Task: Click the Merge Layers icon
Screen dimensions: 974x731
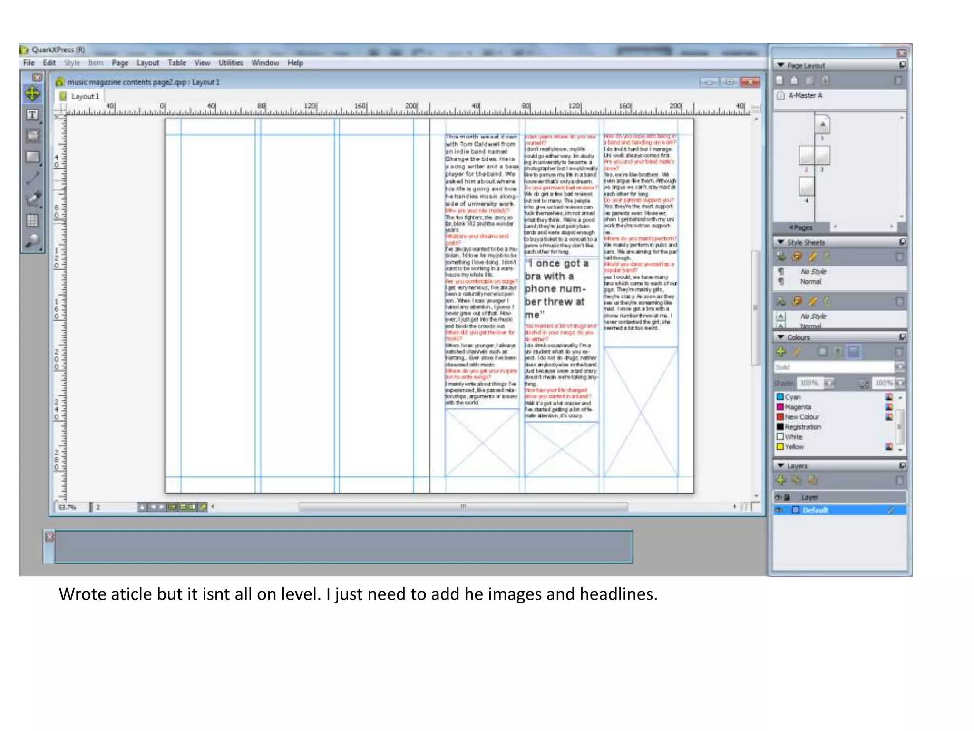Action: [813, 480]
